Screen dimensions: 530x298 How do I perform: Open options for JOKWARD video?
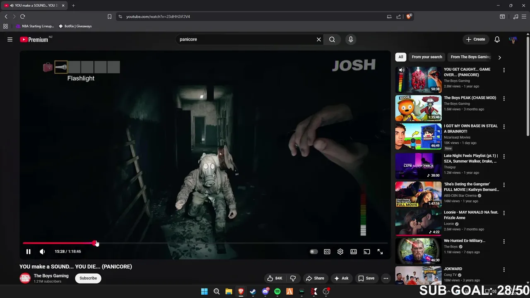504,270
